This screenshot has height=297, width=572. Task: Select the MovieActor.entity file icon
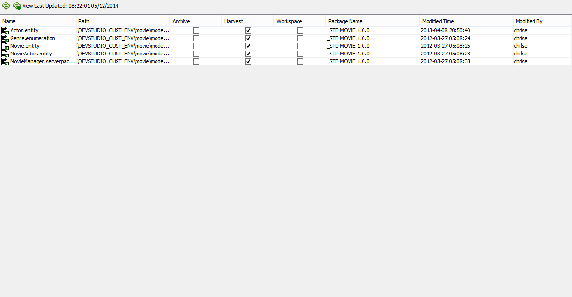5,54
